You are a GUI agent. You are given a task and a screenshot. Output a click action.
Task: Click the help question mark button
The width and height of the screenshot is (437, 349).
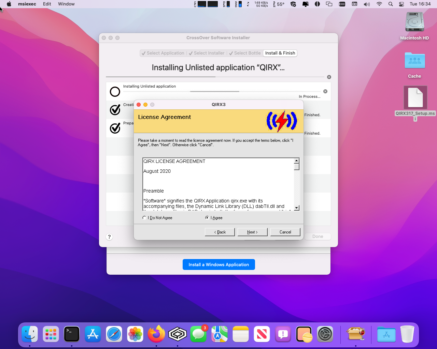point(109,237)
